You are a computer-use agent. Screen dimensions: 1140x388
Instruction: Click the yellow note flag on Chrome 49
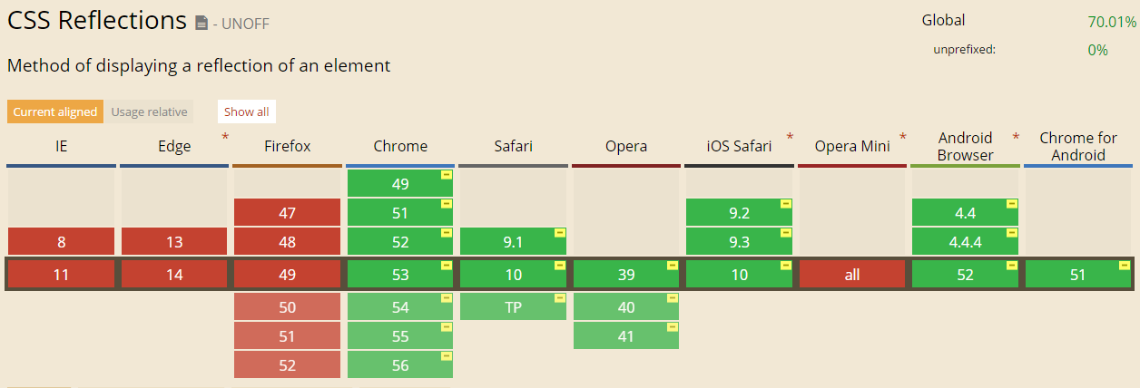coord(446,175)
